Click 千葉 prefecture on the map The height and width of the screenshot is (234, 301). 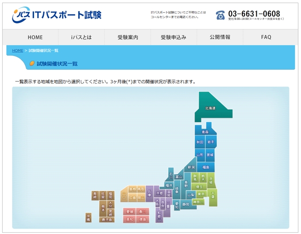[213, 196]
